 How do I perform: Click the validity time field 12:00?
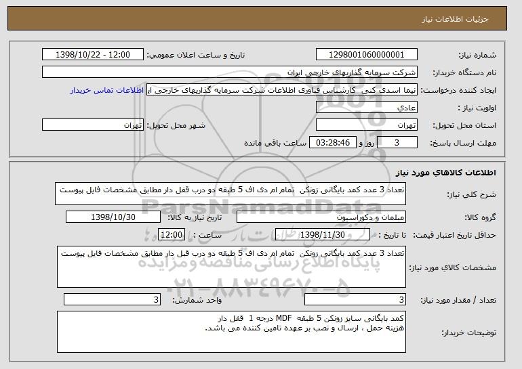coord(172,235)
